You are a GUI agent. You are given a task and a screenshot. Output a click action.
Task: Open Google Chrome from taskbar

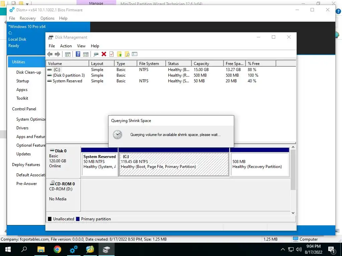pyautogui.click(x=57, y=249)
